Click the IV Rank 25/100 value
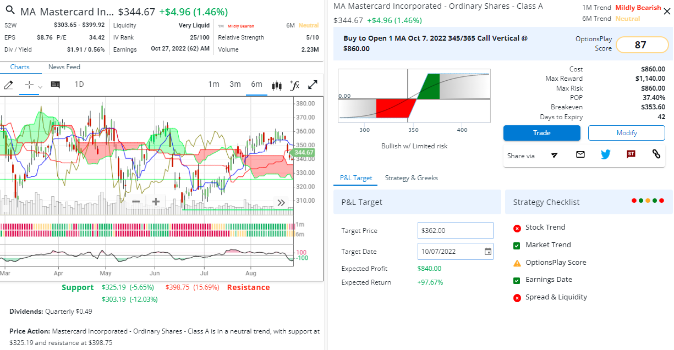The height and width of the screenshot is (350, 674). point(200,37)
